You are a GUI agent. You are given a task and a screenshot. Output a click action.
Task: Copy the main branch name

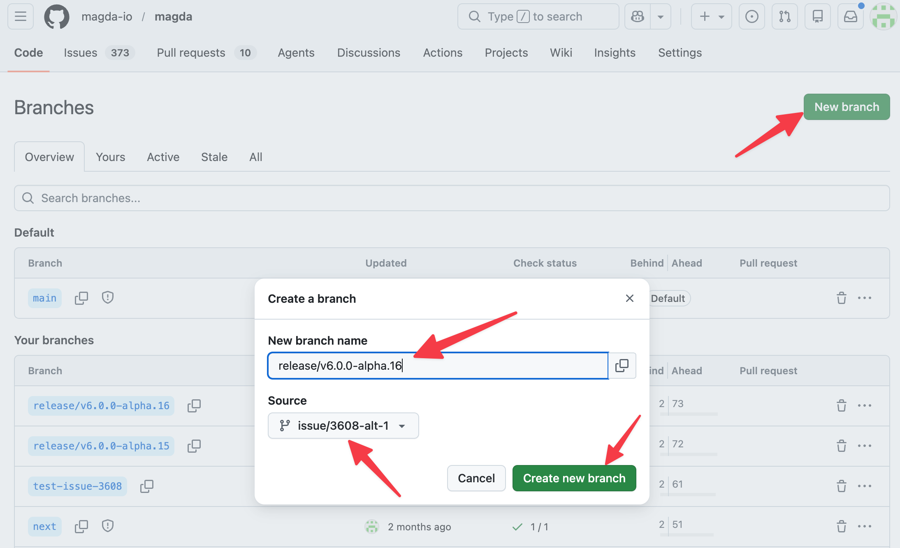click(81, 298)
